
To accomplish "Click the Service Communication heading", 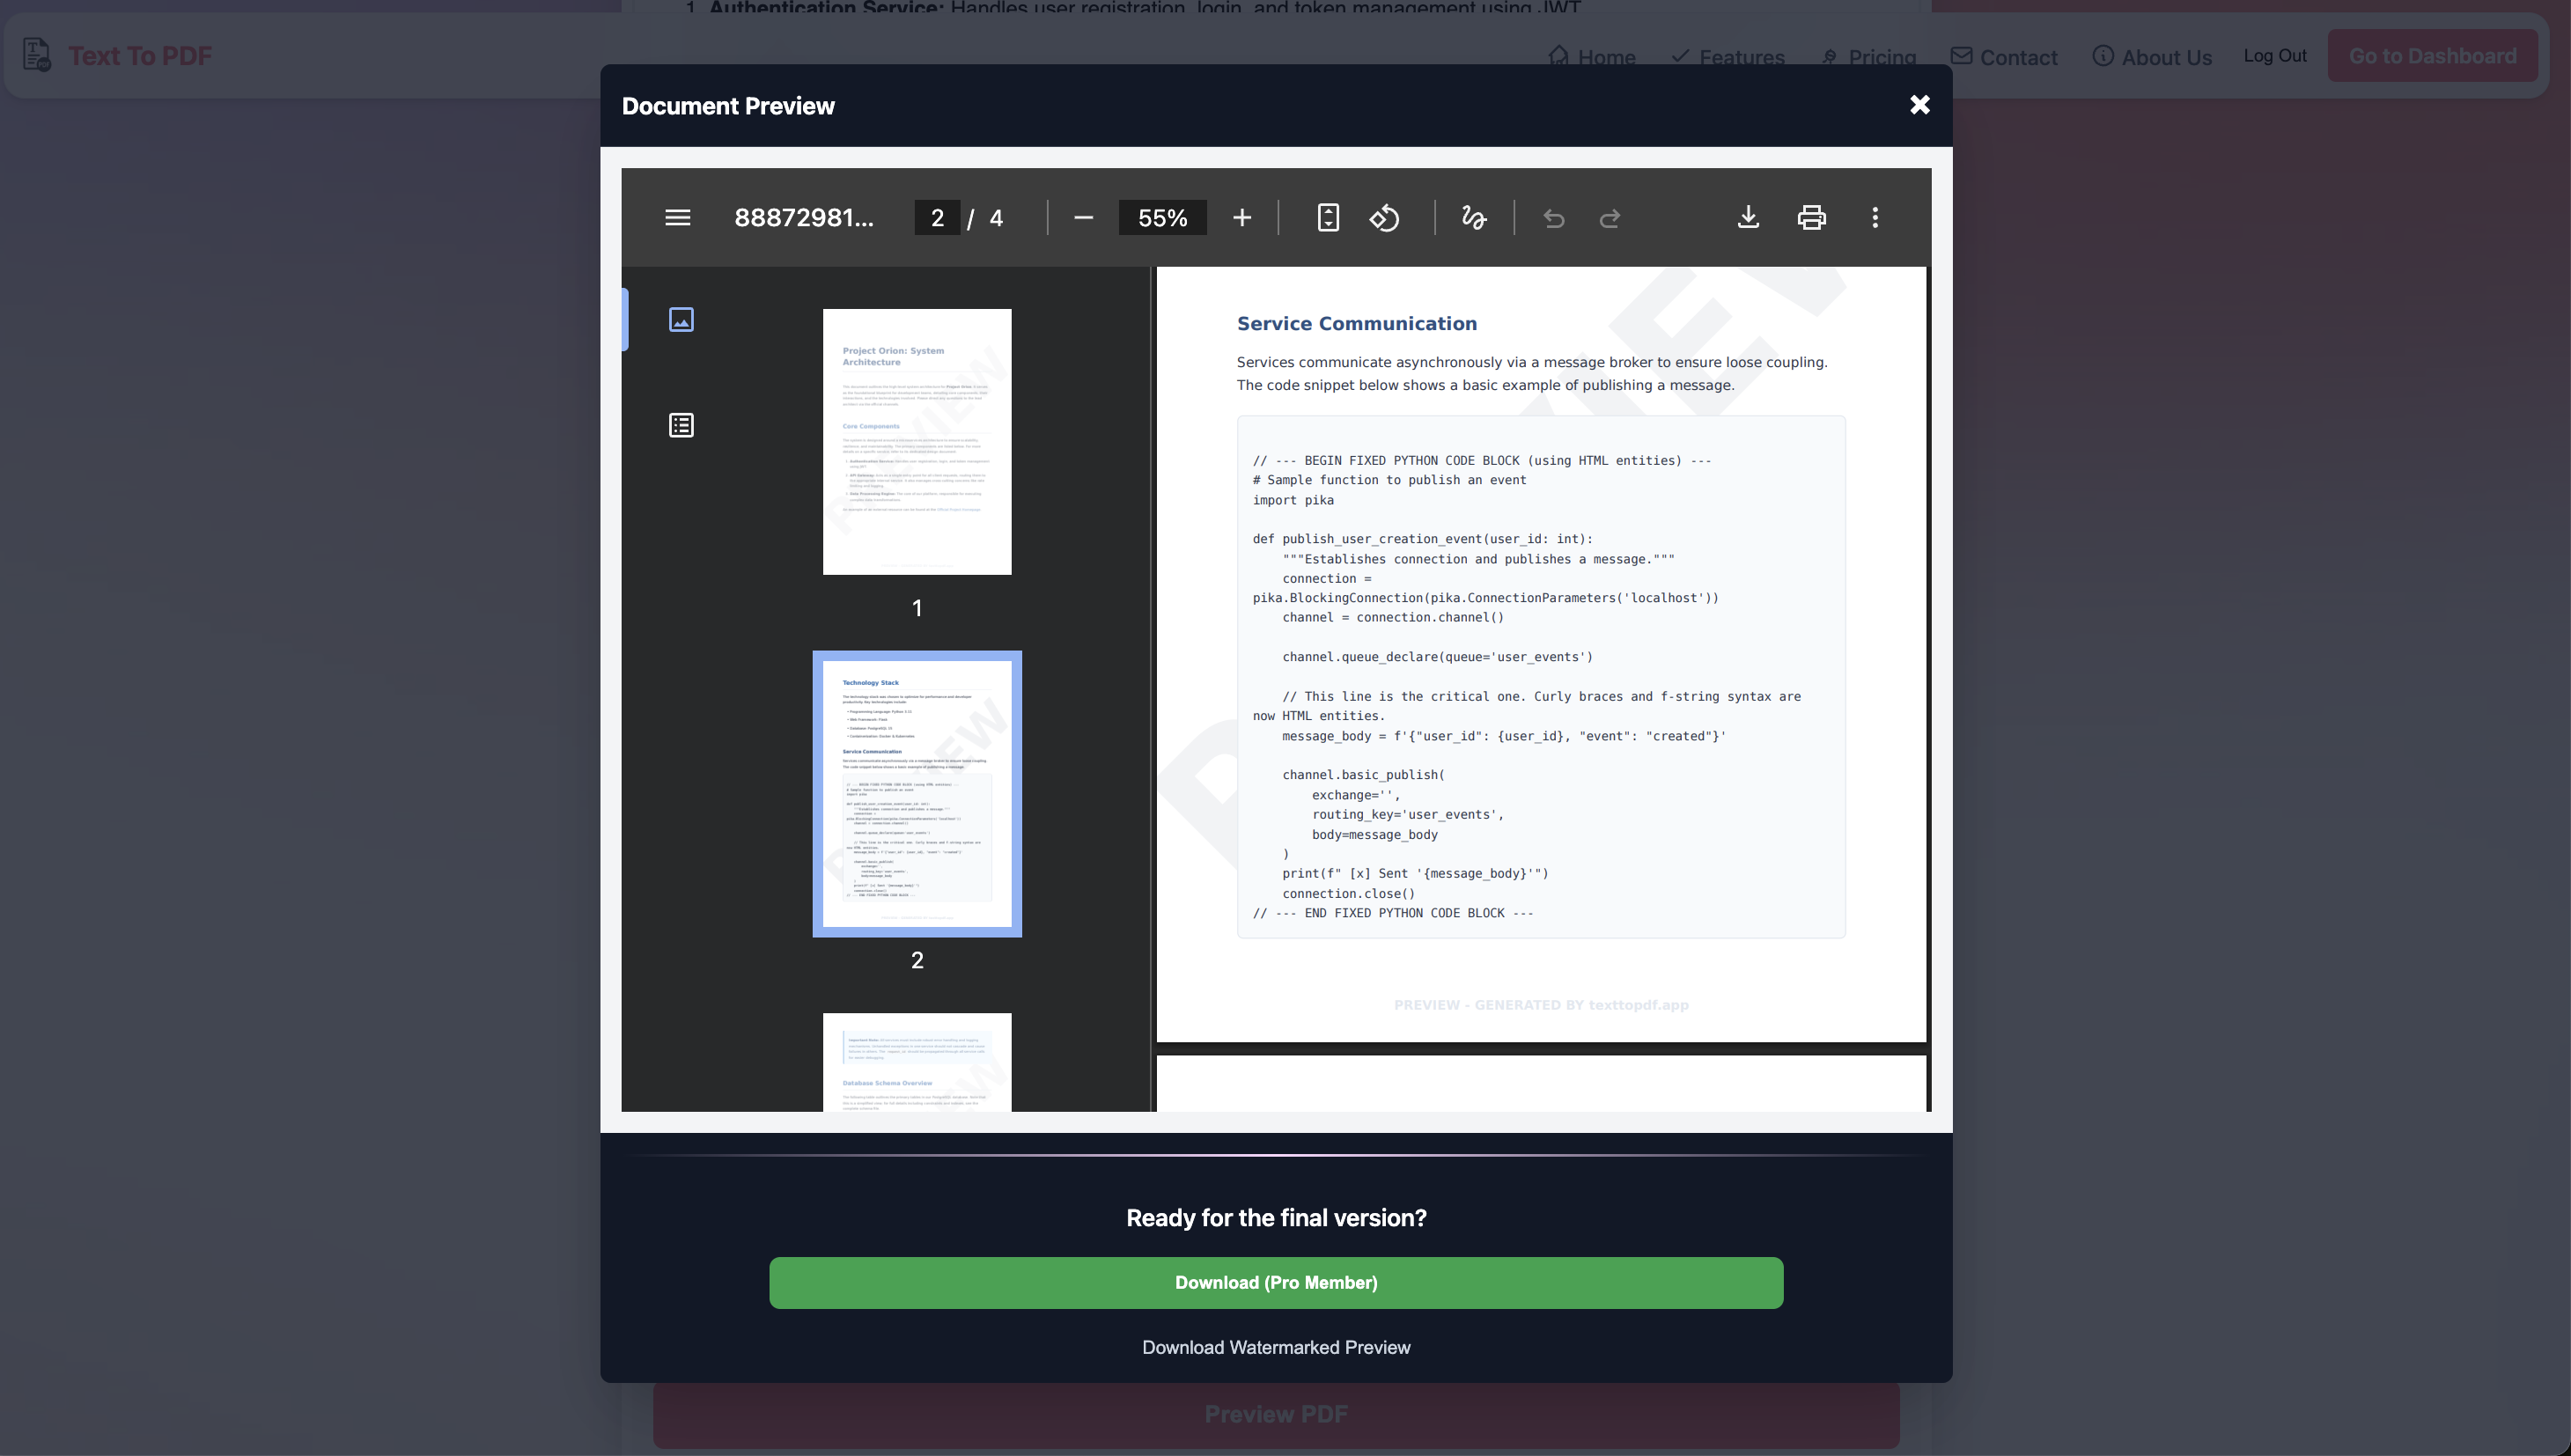I will [x=1357, y=323].
